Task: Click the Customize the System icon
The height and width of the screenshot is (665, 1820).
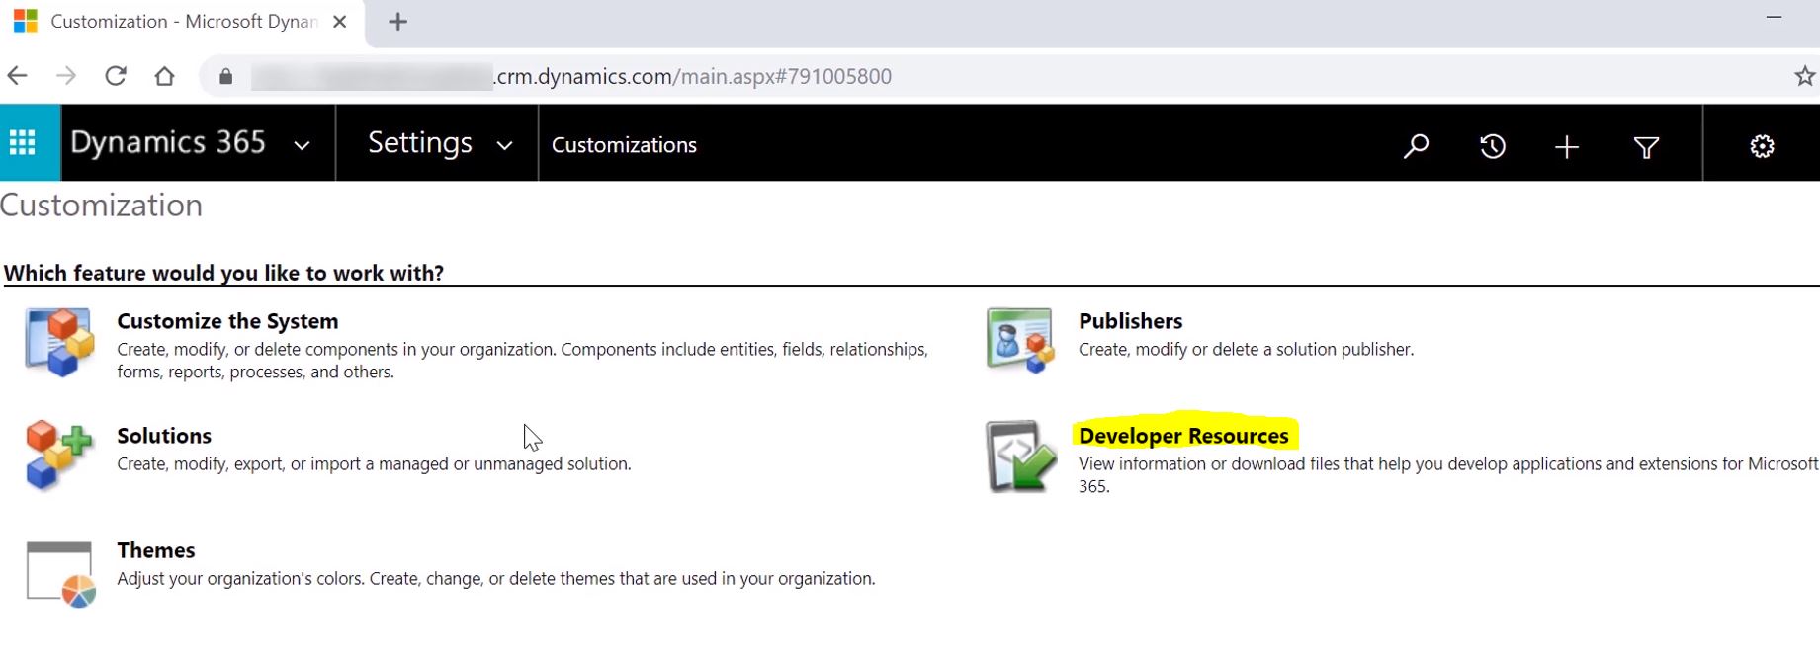Action: 59,343
